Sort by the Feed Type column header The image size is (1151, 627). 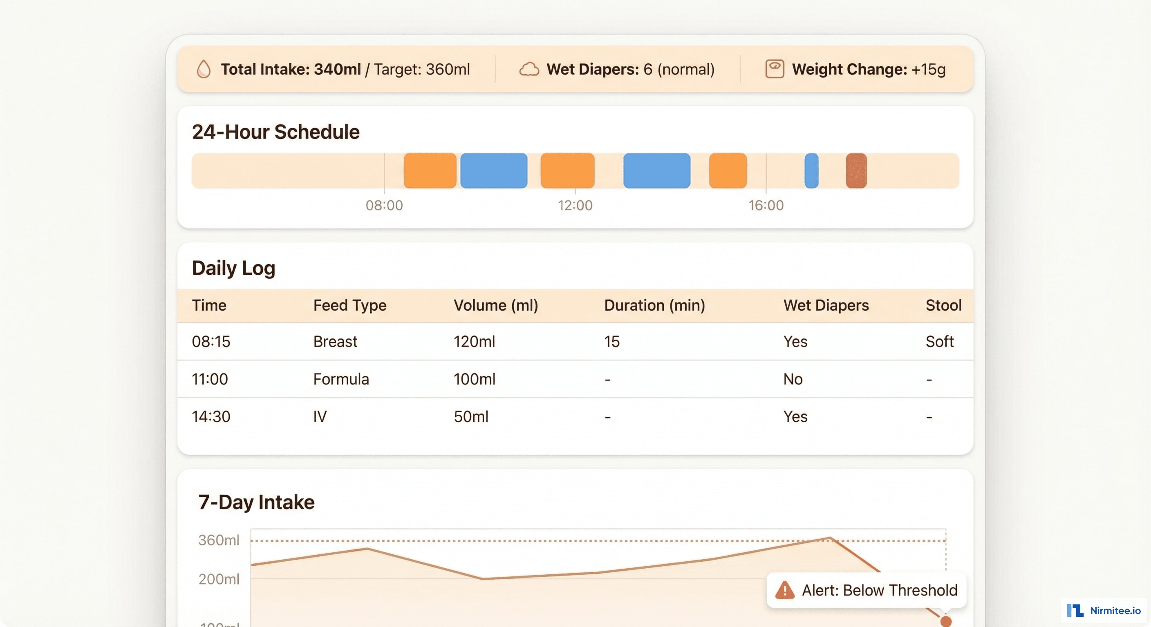coord(349,305)
